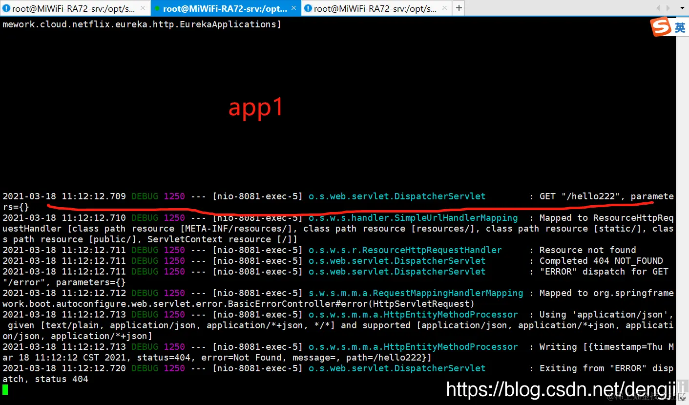Click the logger name s.w.s.m.m.a.RequestMappingHandlerMapping

point(416,293)
